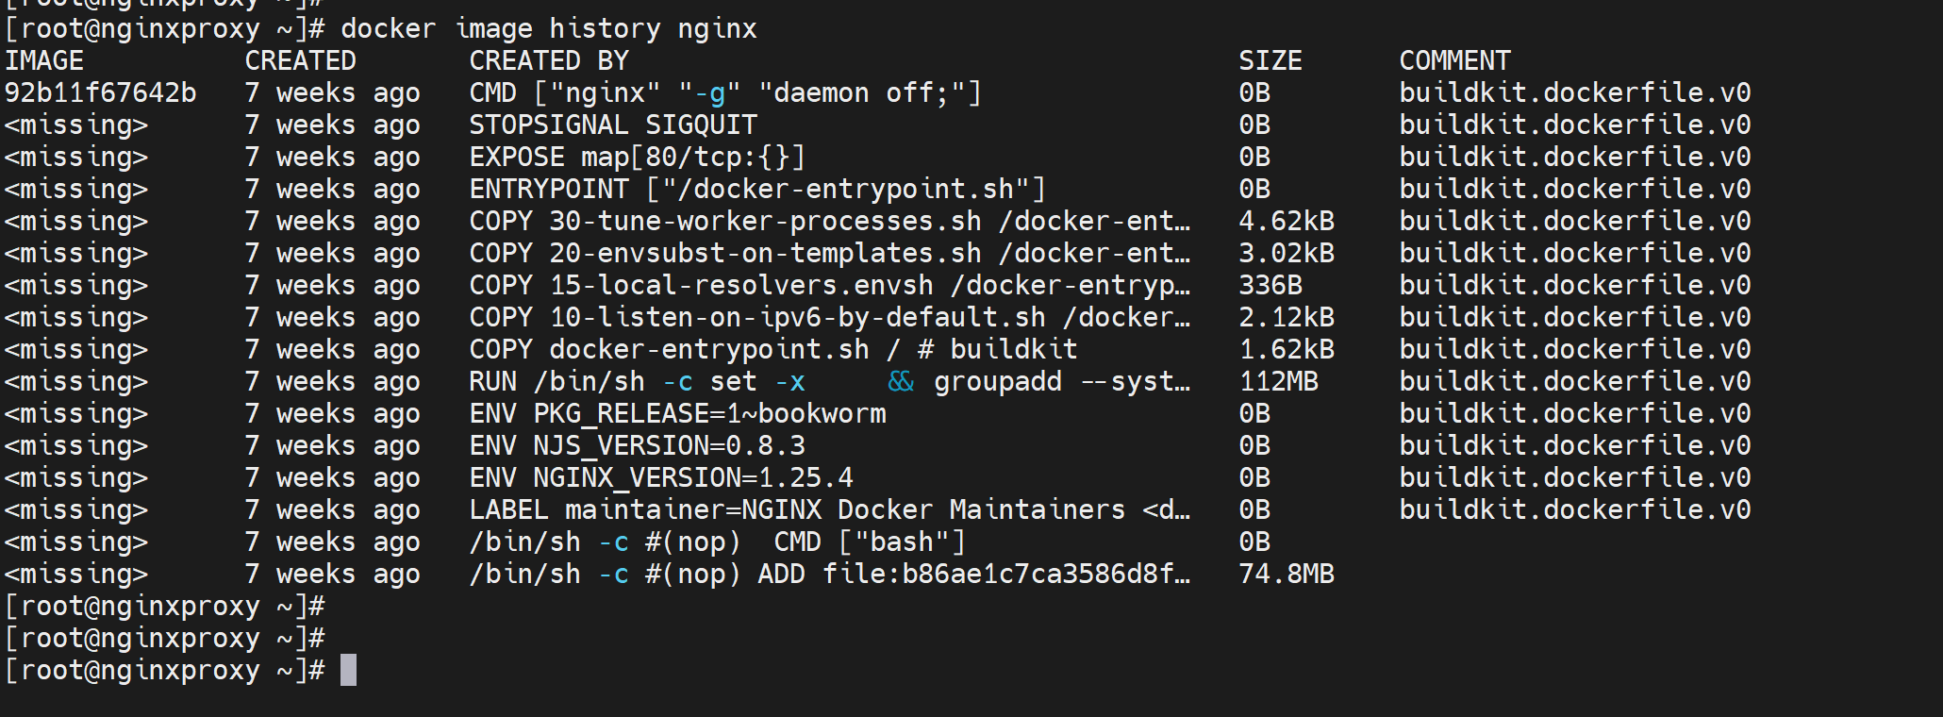Click the terminal cursor at the last prompt

tap(348, 670)
